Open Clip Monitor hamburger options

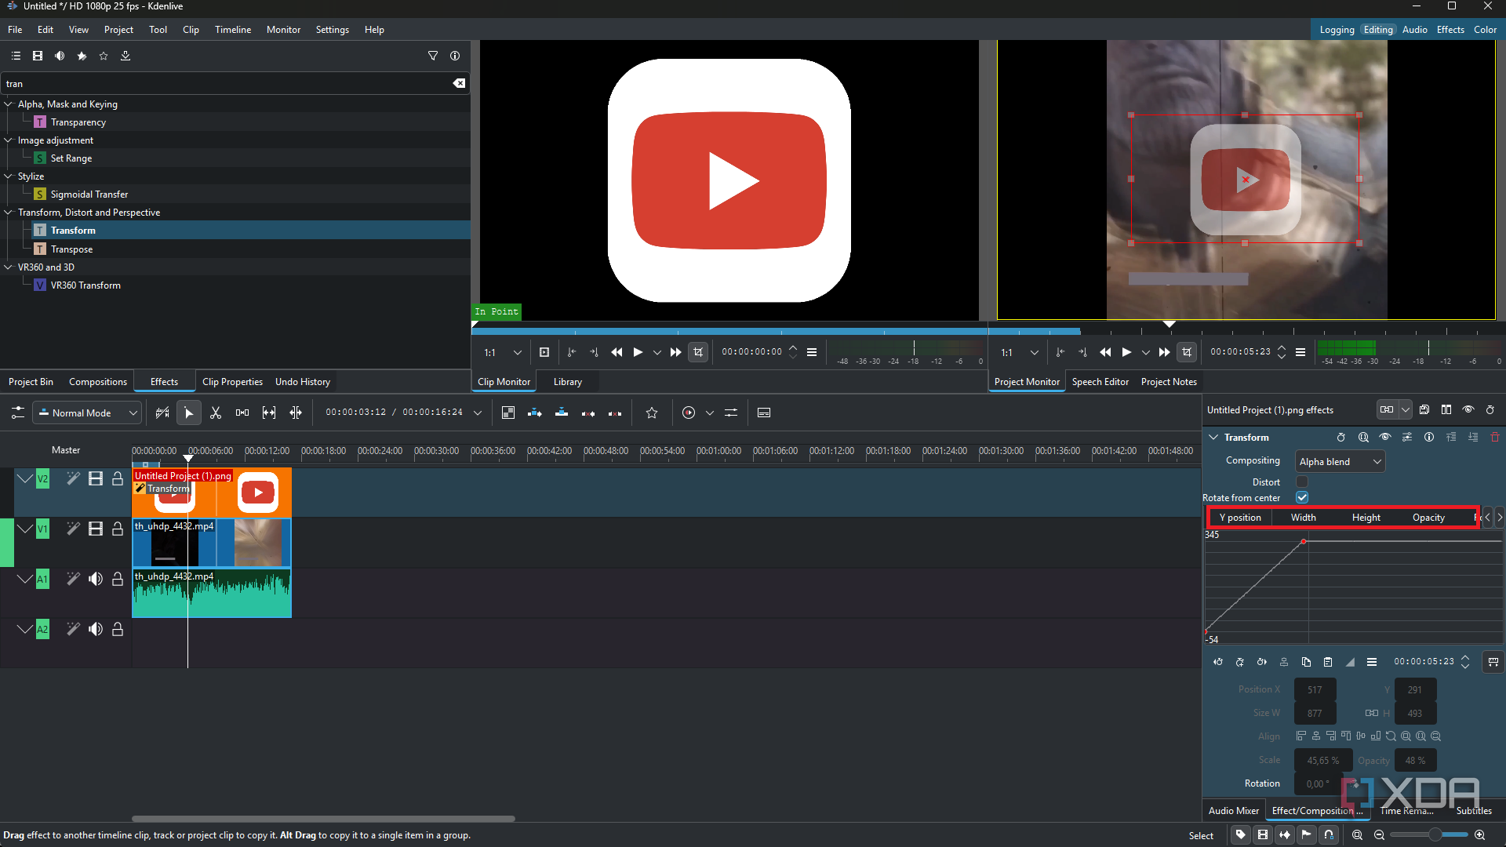pos(812,353)
